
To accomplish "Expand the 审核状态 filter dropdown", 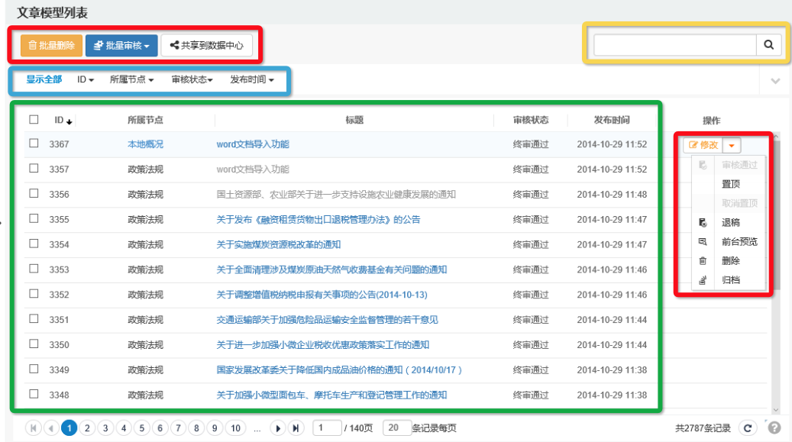I will click(x=192, y=79).
